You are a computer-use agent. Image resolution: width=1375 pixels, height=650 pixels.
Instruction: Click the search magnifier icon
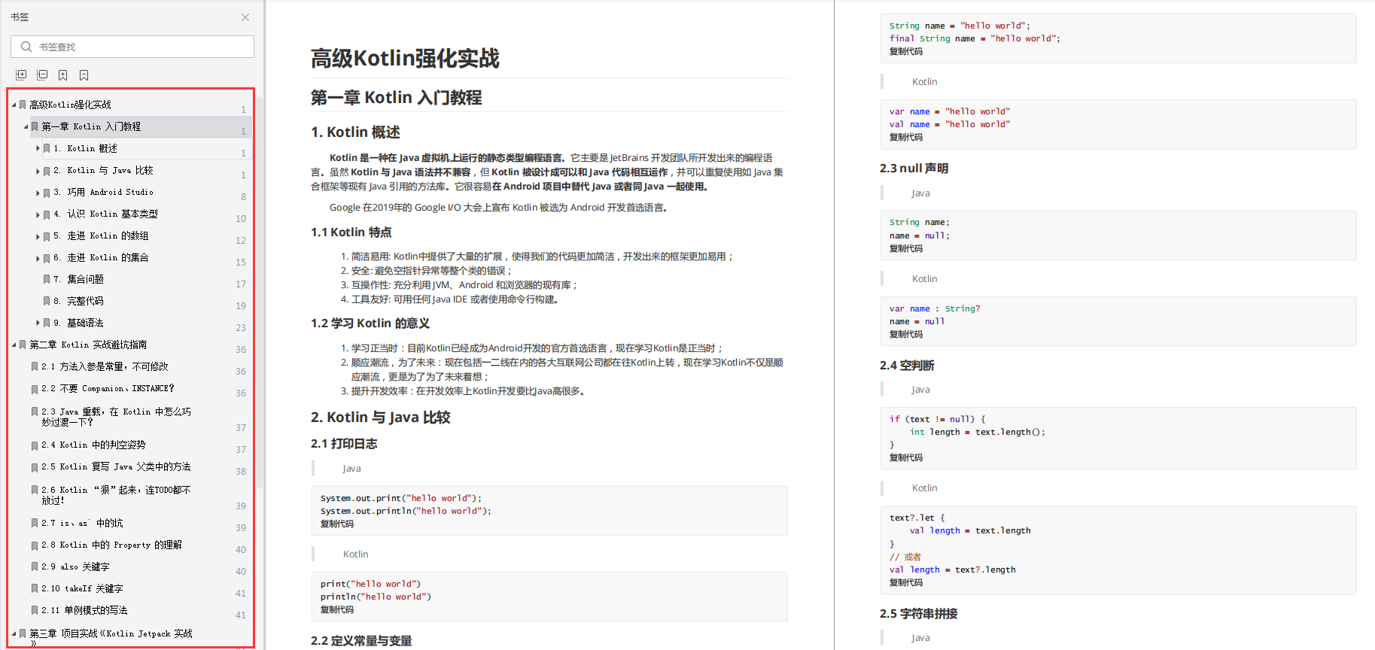(x=26, y=47)
